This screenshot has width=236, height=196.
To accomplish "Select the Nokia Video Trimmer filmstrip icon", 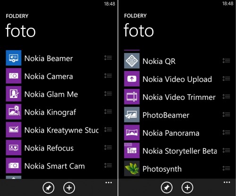I will [x=132, y=97].
